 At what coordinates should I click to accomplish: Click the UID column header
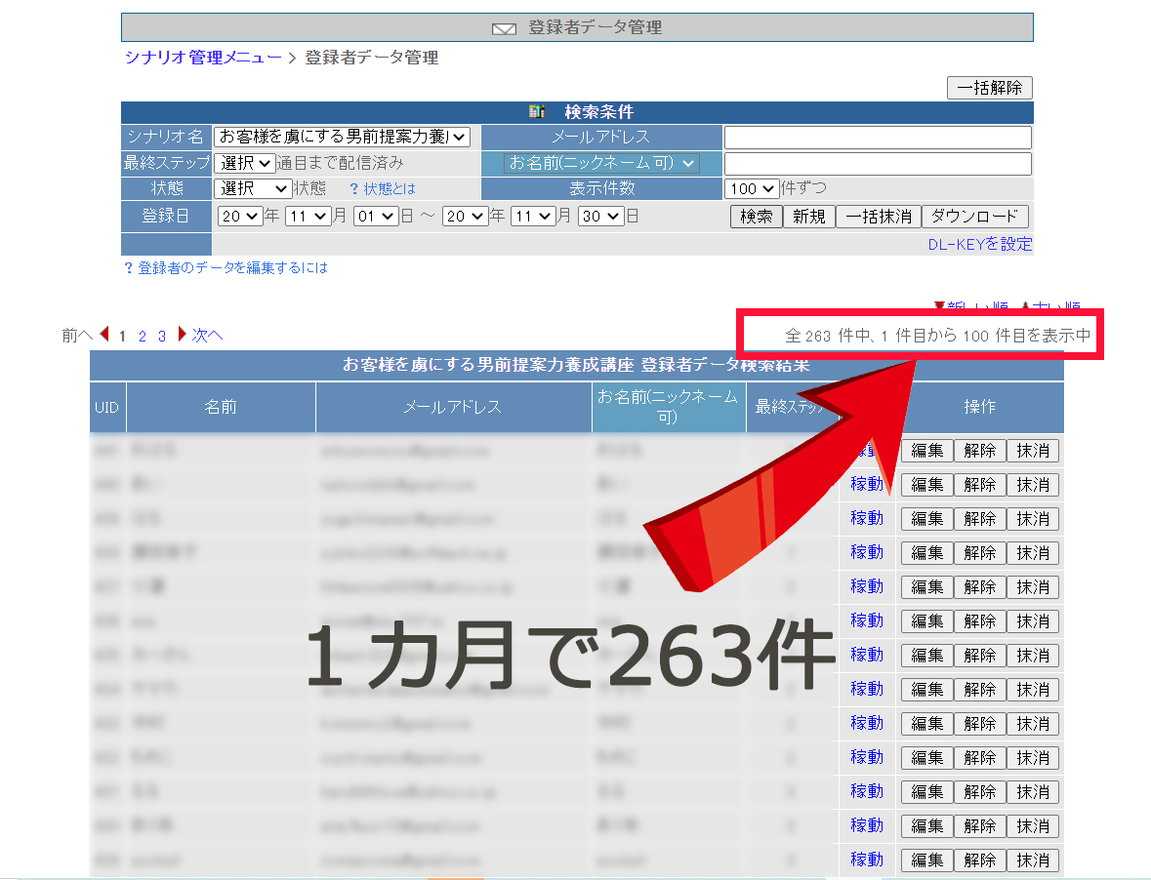[107, 407]
